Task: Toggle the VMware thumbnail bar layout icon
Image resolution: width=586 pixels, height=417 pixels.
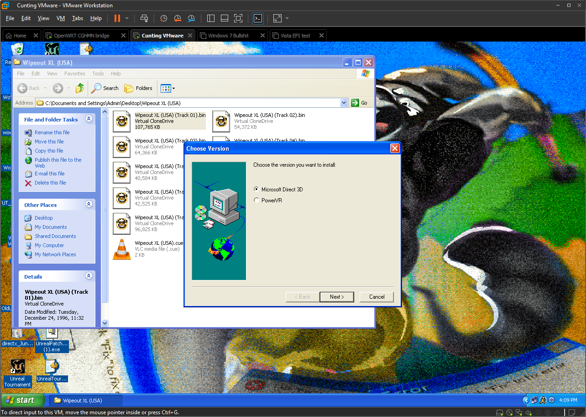Action: pos(225,18)
